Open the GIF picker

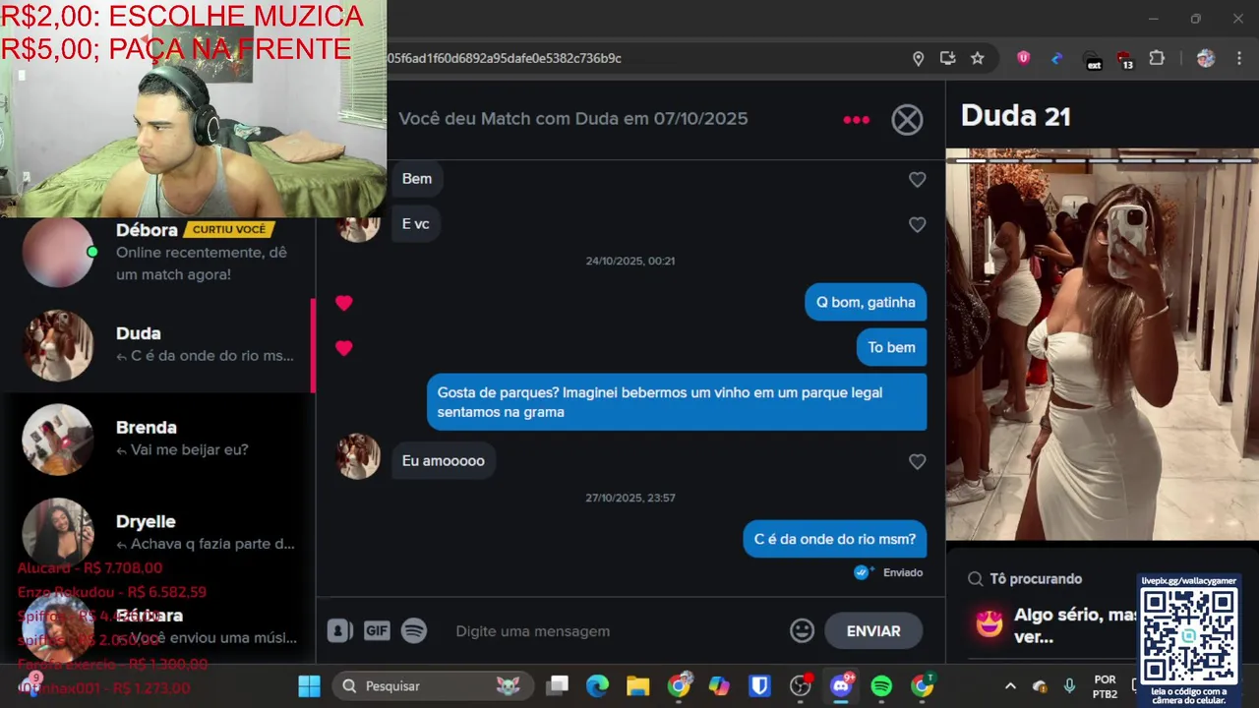coord(377,630)
